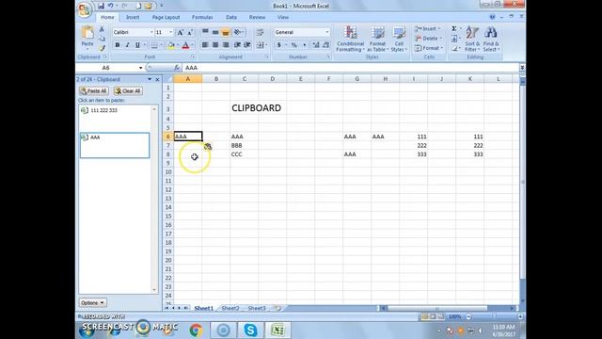Viewport: 602px width, 339px height.
Task: Select the Format Painter brush icon
Action: click(x=102, y=48)
